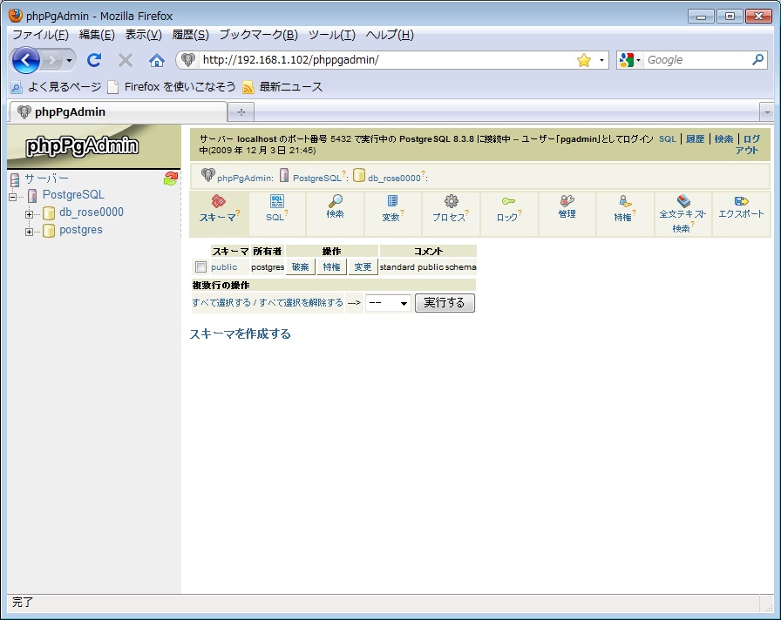
Task: Click the db_rose0000 database icon in tree
Action: (48, 213)
